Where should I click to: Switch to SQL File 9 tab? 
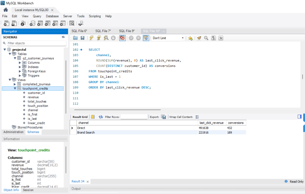[x=127, y=31]
